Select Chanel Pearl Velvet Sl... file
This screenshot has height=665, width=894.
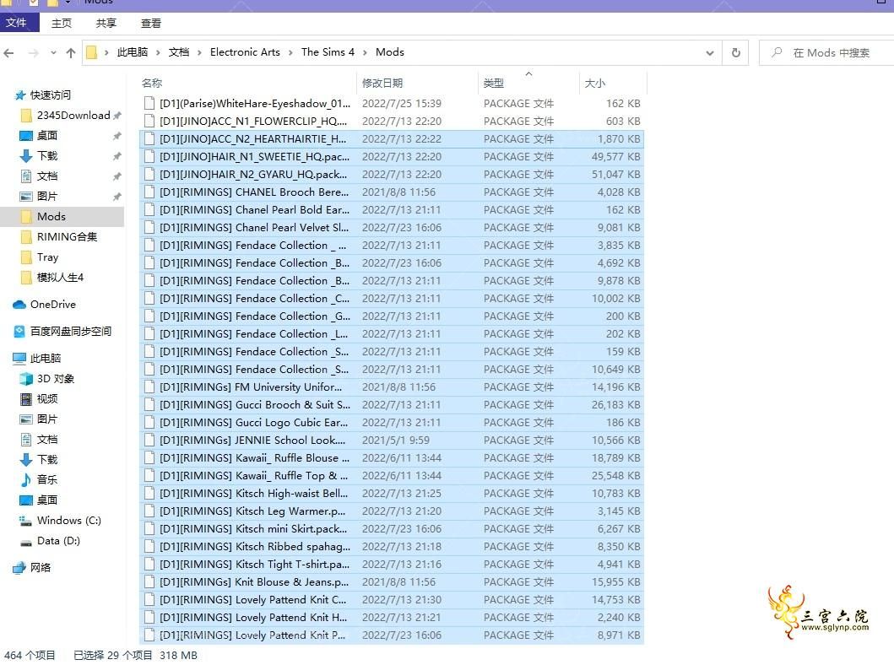392,227
